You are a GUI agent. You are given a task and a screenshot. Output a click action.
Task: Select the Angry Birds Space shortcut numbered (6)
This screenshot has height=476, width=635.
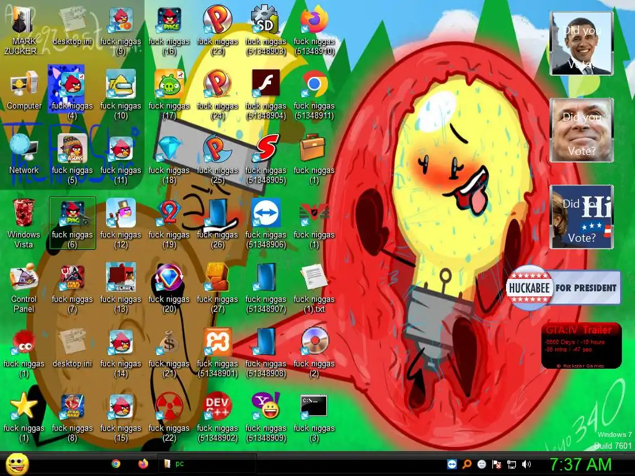tap(73, 213)
